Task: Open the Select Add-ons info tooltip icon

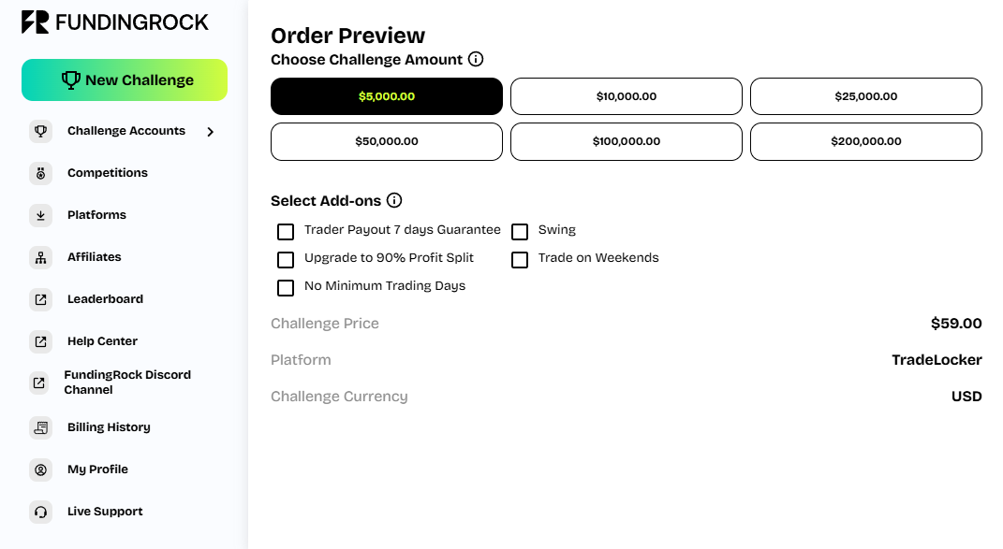Action: (394, 200)
